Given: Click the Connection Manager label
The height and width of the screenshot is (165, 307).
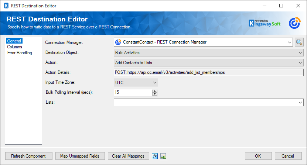Looking at the screenshot, I should point(64,42).
